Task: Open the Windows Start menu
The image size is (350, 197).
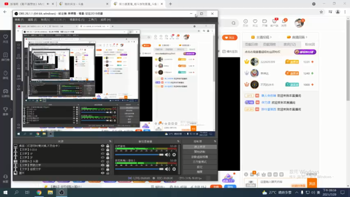Action: pyautogui.click(x=5, y=192)
